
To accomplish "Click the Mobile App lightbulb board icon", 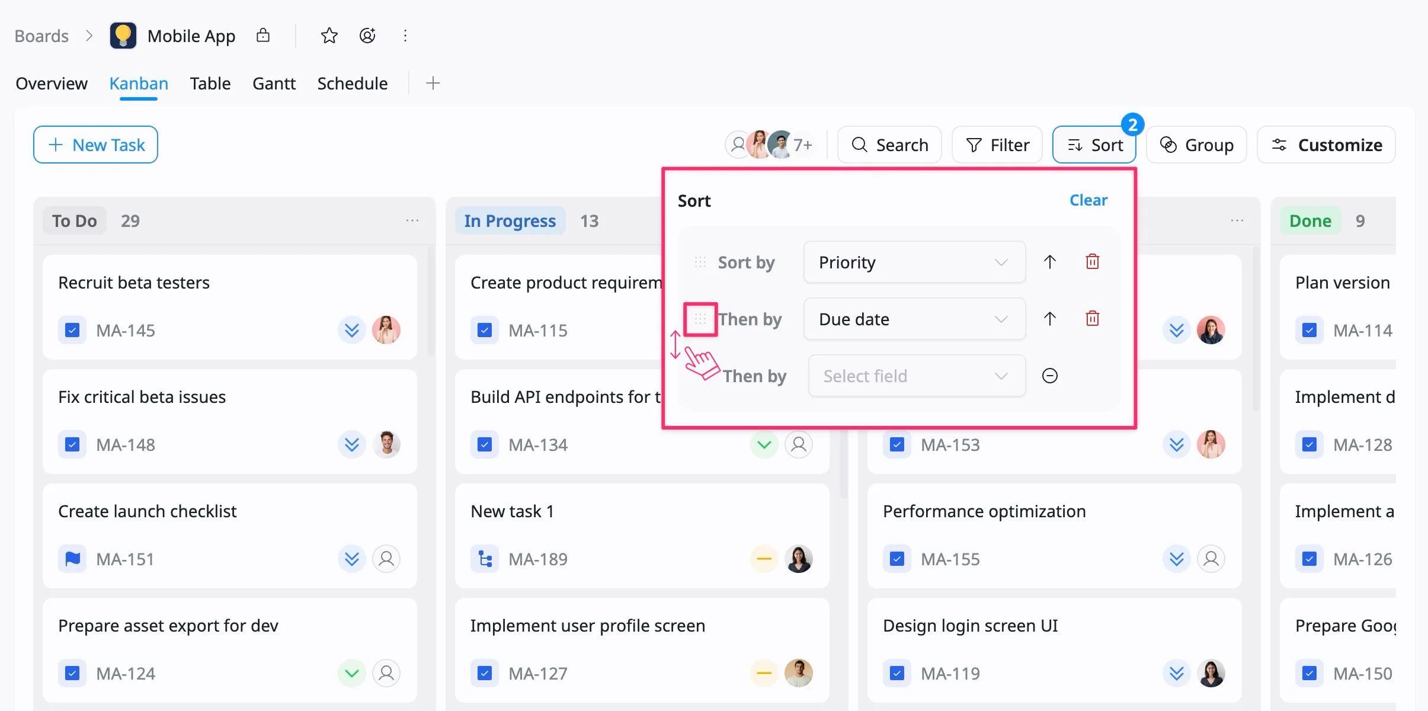I will coord(123,36).
